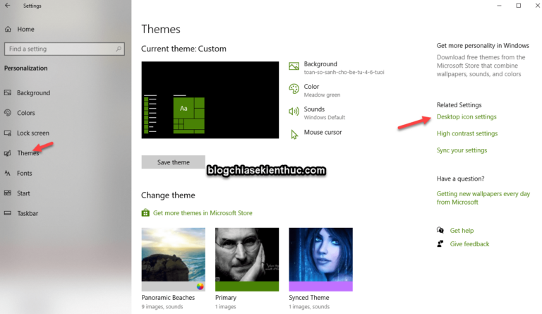Open Desktop icon settings link
Viewport: 542px width, 314px height.
(466, 116)
